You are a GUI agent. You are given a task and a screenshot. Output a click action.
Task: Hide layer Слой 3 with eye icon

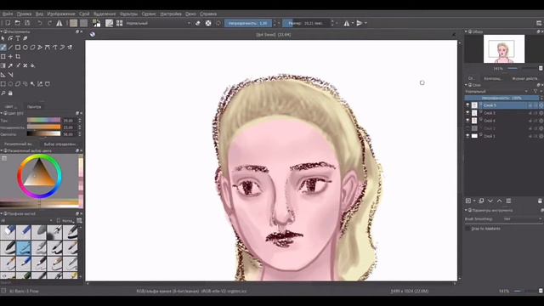[467, 113]
